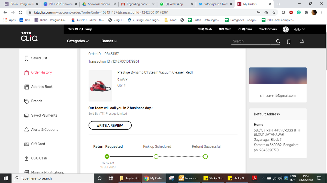Open the Windows Start menu
The height and width of the screenshot is (183, 327).
pos(6,178)
